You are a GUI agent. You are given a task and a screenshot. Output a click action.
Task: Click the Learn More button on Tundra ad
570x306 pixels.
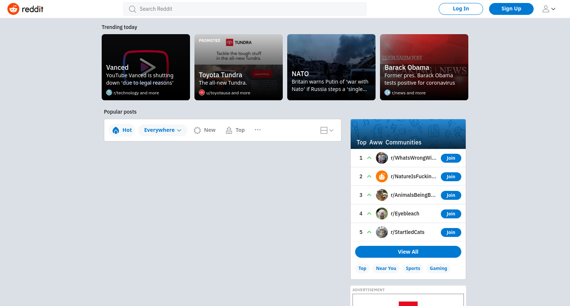[262, 74]
